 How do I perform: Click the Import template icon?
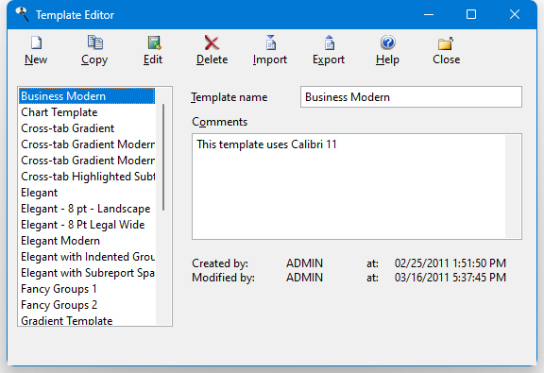point(271,42)
